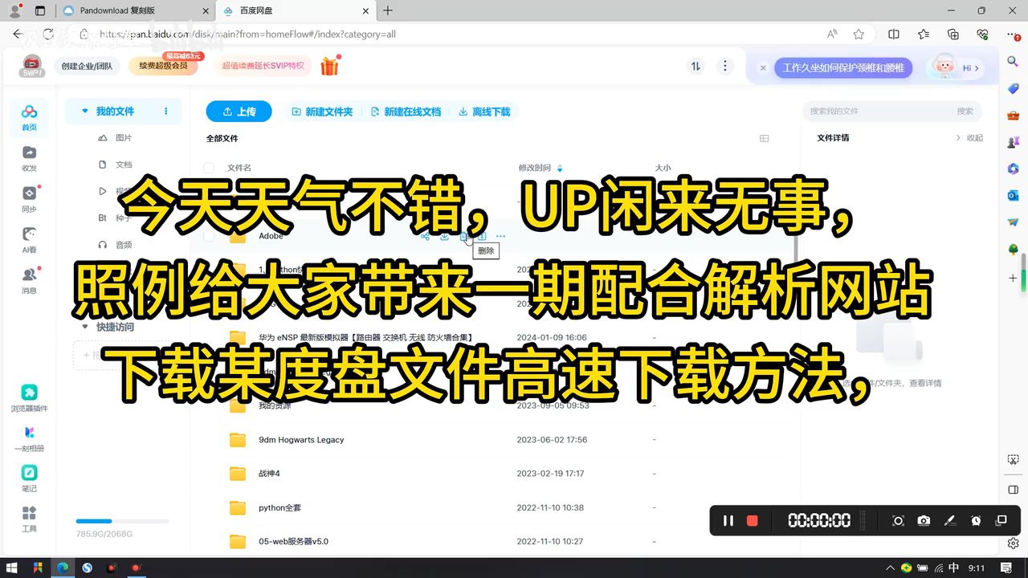Tick the checkbox for Adobe folder

tap(209, 236)
